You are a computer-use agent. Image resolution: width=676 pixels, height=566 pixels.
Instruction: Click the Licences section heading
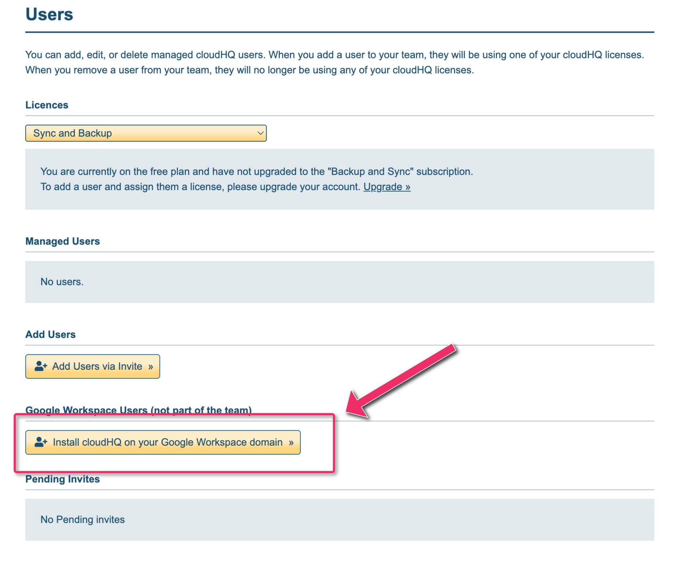[x=47, y=105]
